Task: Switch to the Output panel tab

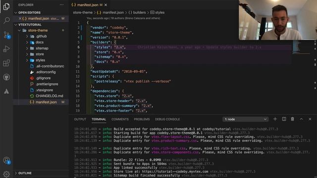Action: click(80, 119)
